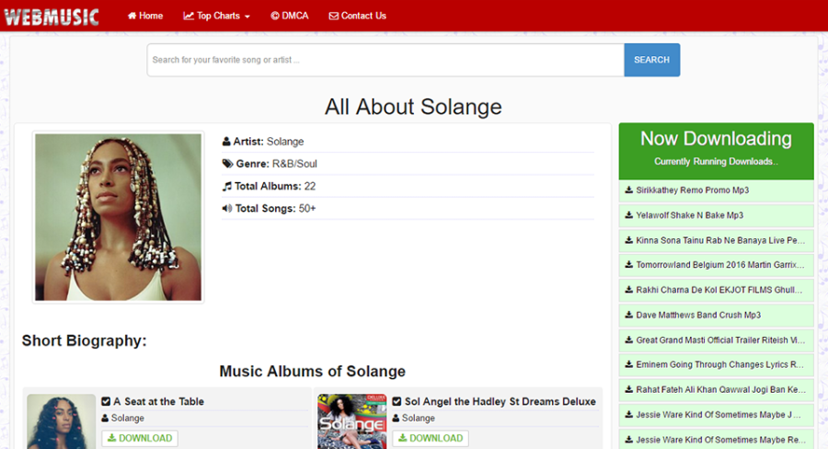828x449 pixels.
Task: Click download icon beside Kinna Sona Tainu
Action: (x=629, y=240)
